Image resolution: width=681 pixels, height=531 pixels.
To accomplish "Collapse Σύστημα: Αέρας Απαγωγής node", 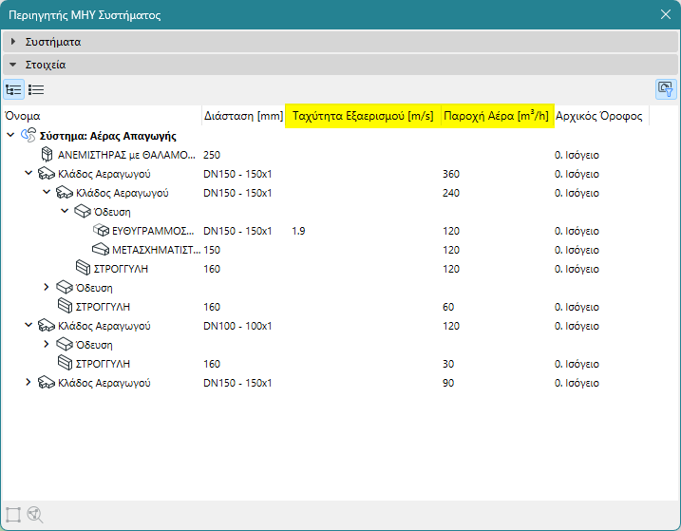I will click(x=10, y=135).
